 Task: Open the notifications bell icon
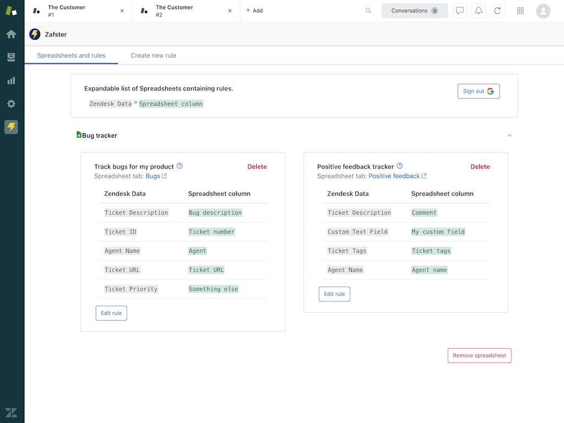(x=479, y=10)
